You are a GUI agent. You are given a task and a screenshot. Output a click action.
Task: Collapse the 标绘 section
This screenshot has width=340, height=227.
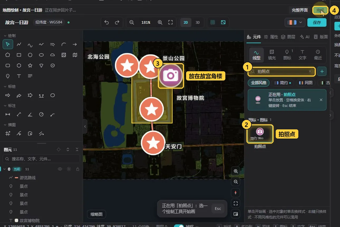(5, 86)
